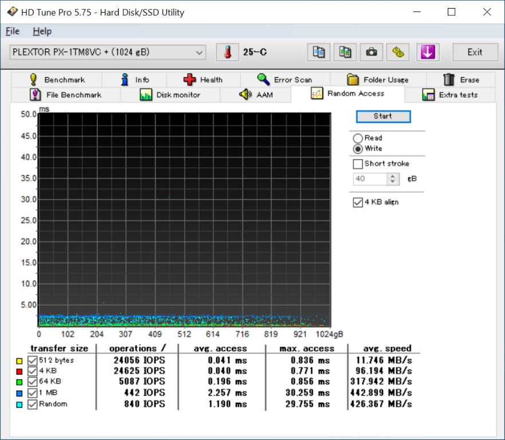Click the purple down-arrow toolbar icon
This screenshot has width=505, height=440.
click(x=427, y=52)
